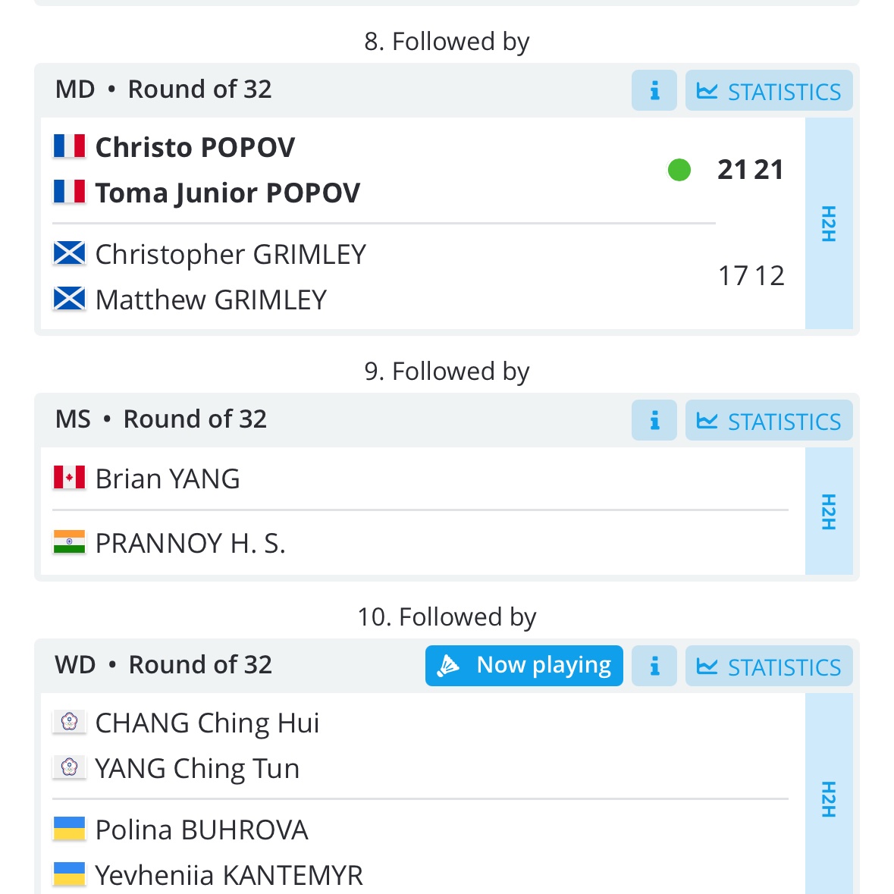The height and width of the screenshot is (894, 894).
Task: Click Scotland flag beside Christopher GRIMLEY
Action: click(69, 253)
